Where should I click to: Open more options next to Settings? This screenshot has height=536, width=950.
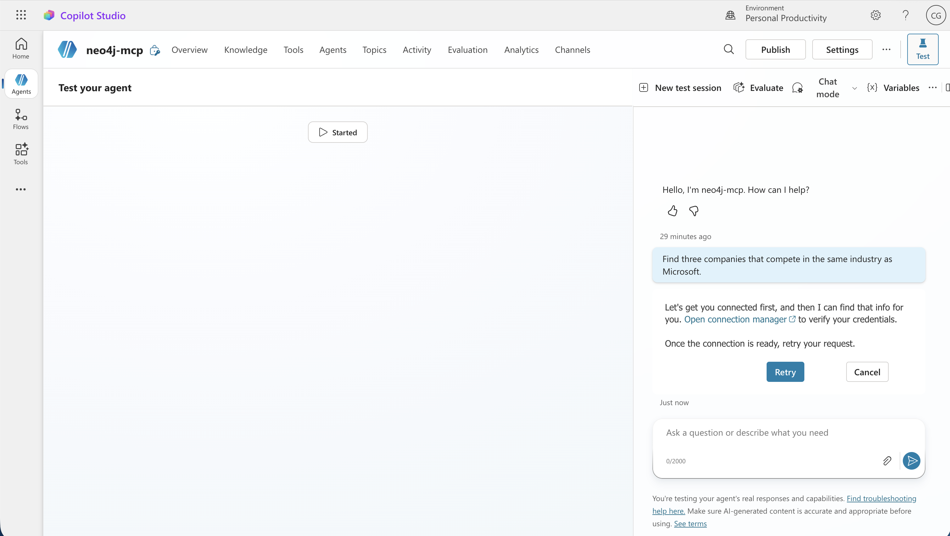tap(886, 49)
